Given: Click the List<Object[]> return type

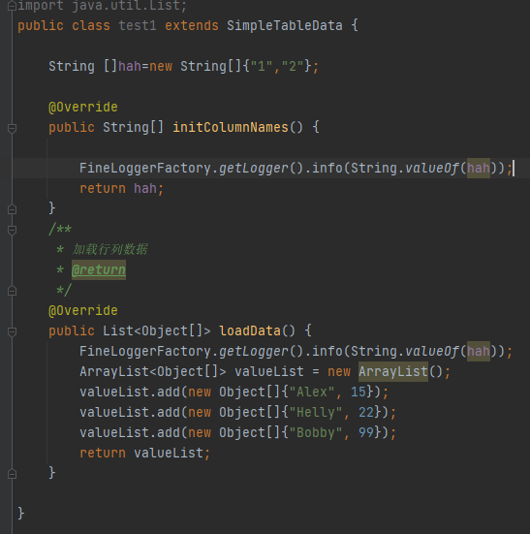Looking at the screenshot, I should (x=157, y=330).
